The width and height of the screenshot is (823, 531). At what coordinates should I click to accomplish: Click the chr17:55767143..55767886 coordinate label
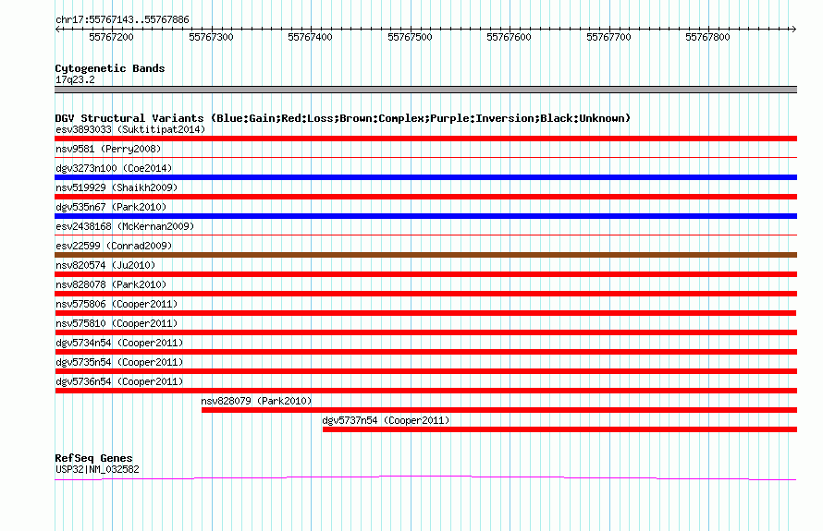tap(122, 20)
